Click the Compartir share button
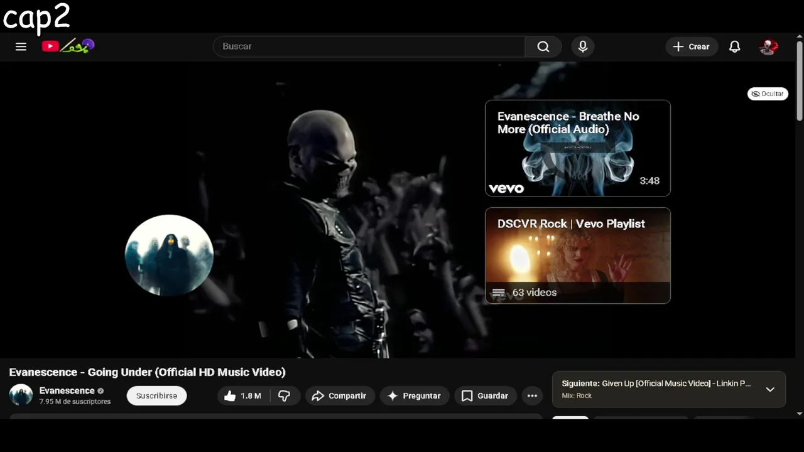The height and width of the screenshot is (452, 804). click(340, 395)
